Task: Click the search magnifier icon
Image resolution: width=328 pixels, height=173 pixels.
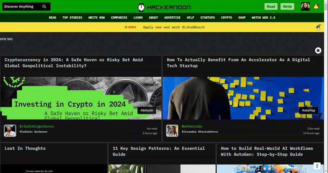Action: 44,7
